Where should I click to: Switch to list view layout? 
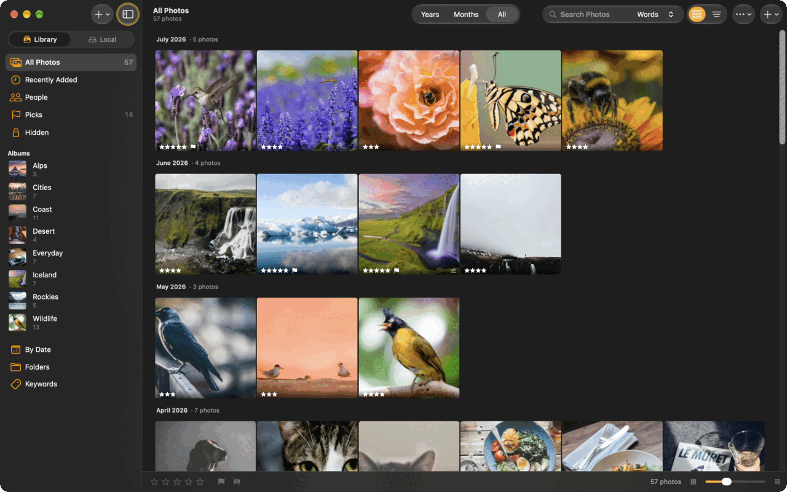point(716,14)
